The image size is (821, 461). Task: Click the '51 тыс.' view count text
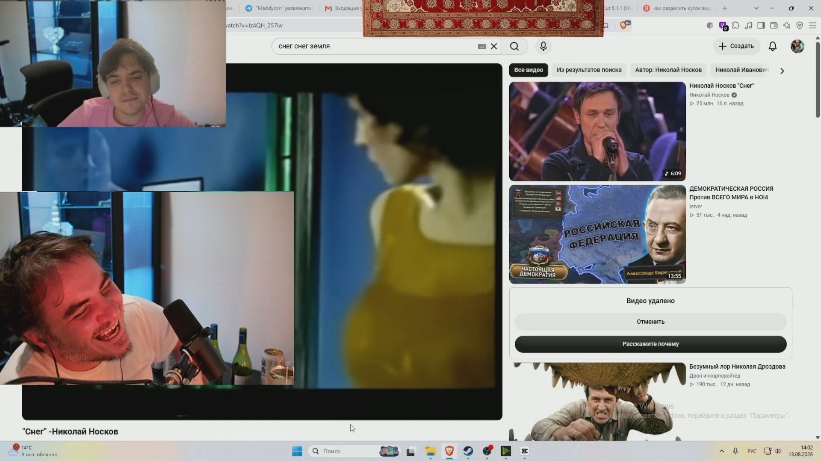(x=705, y=215)
